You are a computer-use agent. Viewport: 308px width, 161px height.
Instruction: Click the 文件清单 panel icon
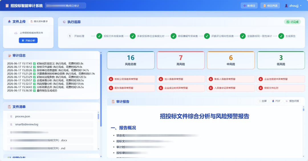[9, 107]
